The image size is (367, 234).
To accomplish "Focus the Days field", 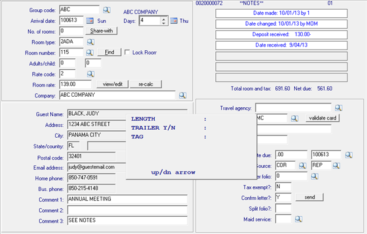I will click(150, 21).
